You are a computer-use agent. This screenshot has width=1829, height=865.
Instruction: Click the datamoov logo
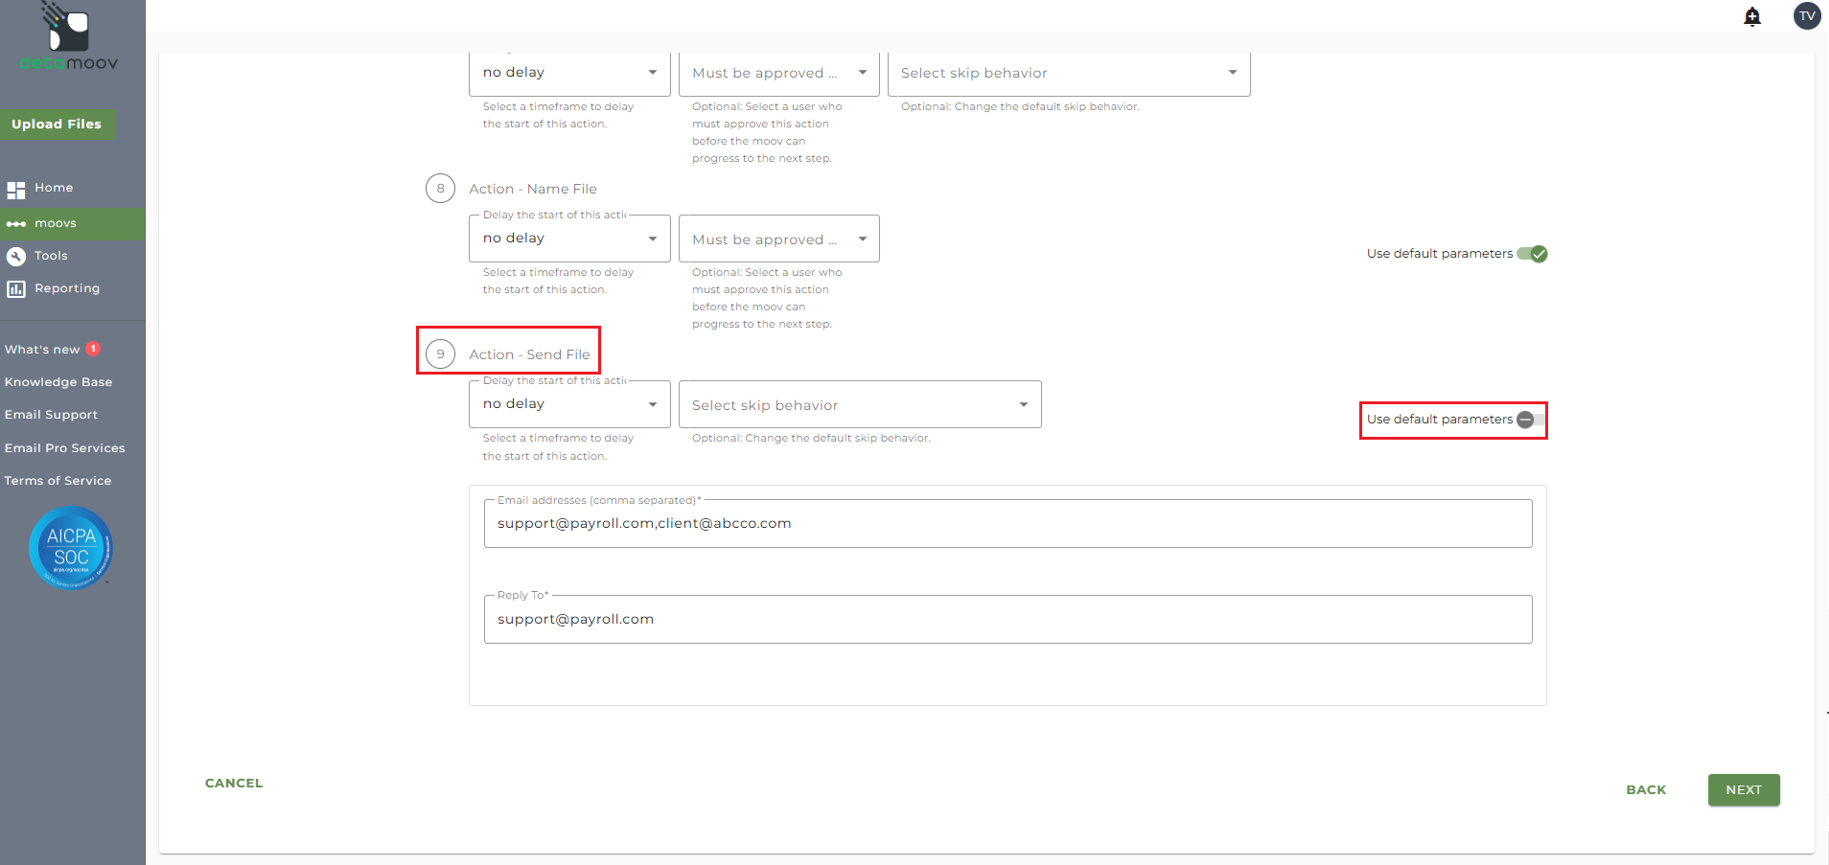[x=69, y=38]
